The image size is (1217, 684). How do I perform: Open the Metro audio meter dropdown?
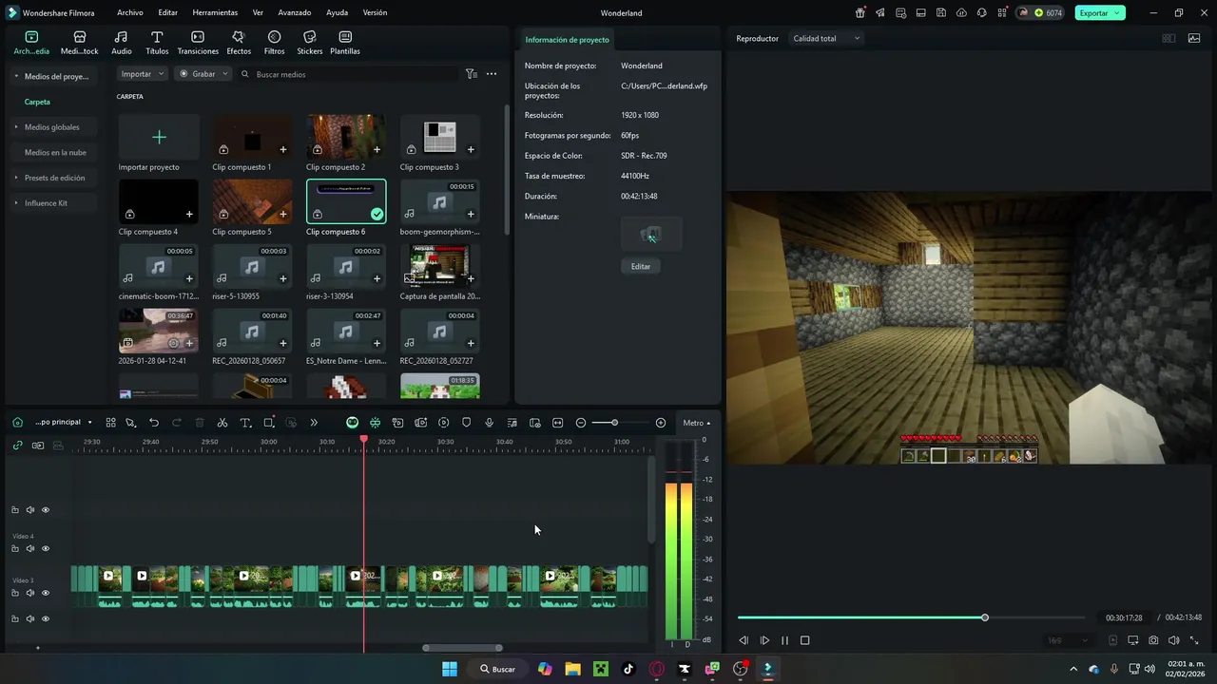pyautogui.click(x=696, y=423)
